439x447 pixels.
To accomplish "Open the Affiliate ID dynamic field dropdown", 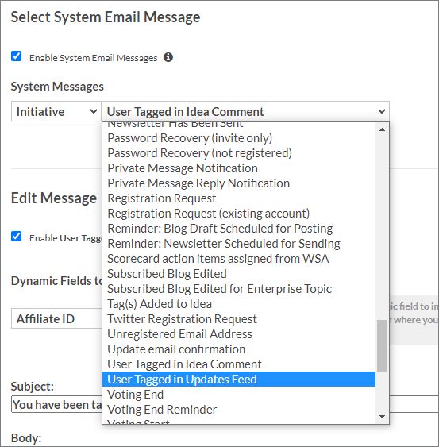I will click(x=56, y=318).
